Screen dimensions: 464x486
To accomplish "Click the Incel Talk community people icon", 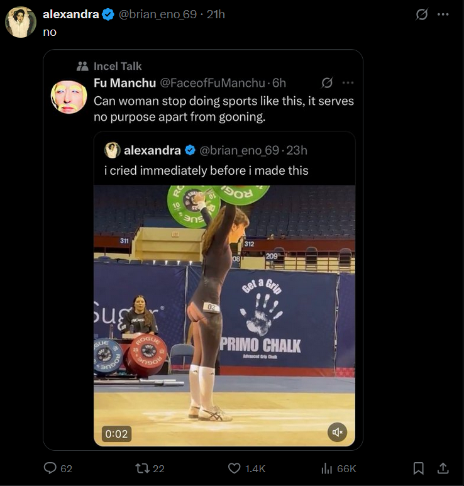I will [82, 66].
